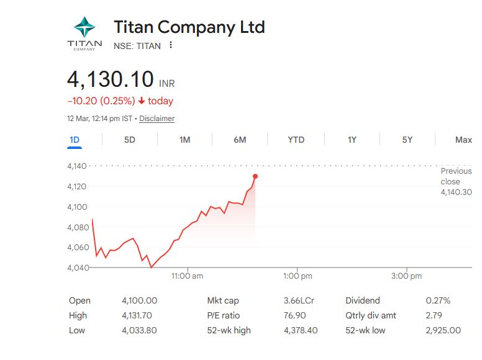Click the 52-wk high label
This screenshot has height=360, width=482.
(229, 330)
